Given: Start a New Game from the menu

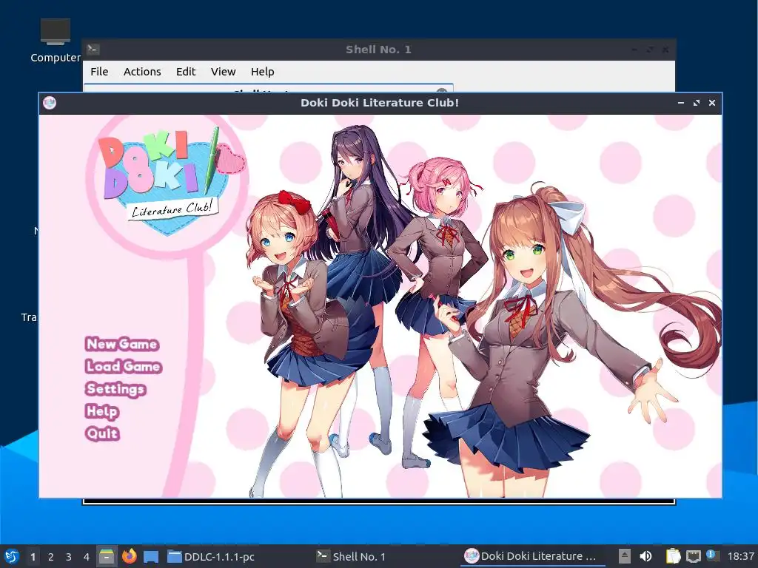Looking at the screenshot, I should point(122,344).
